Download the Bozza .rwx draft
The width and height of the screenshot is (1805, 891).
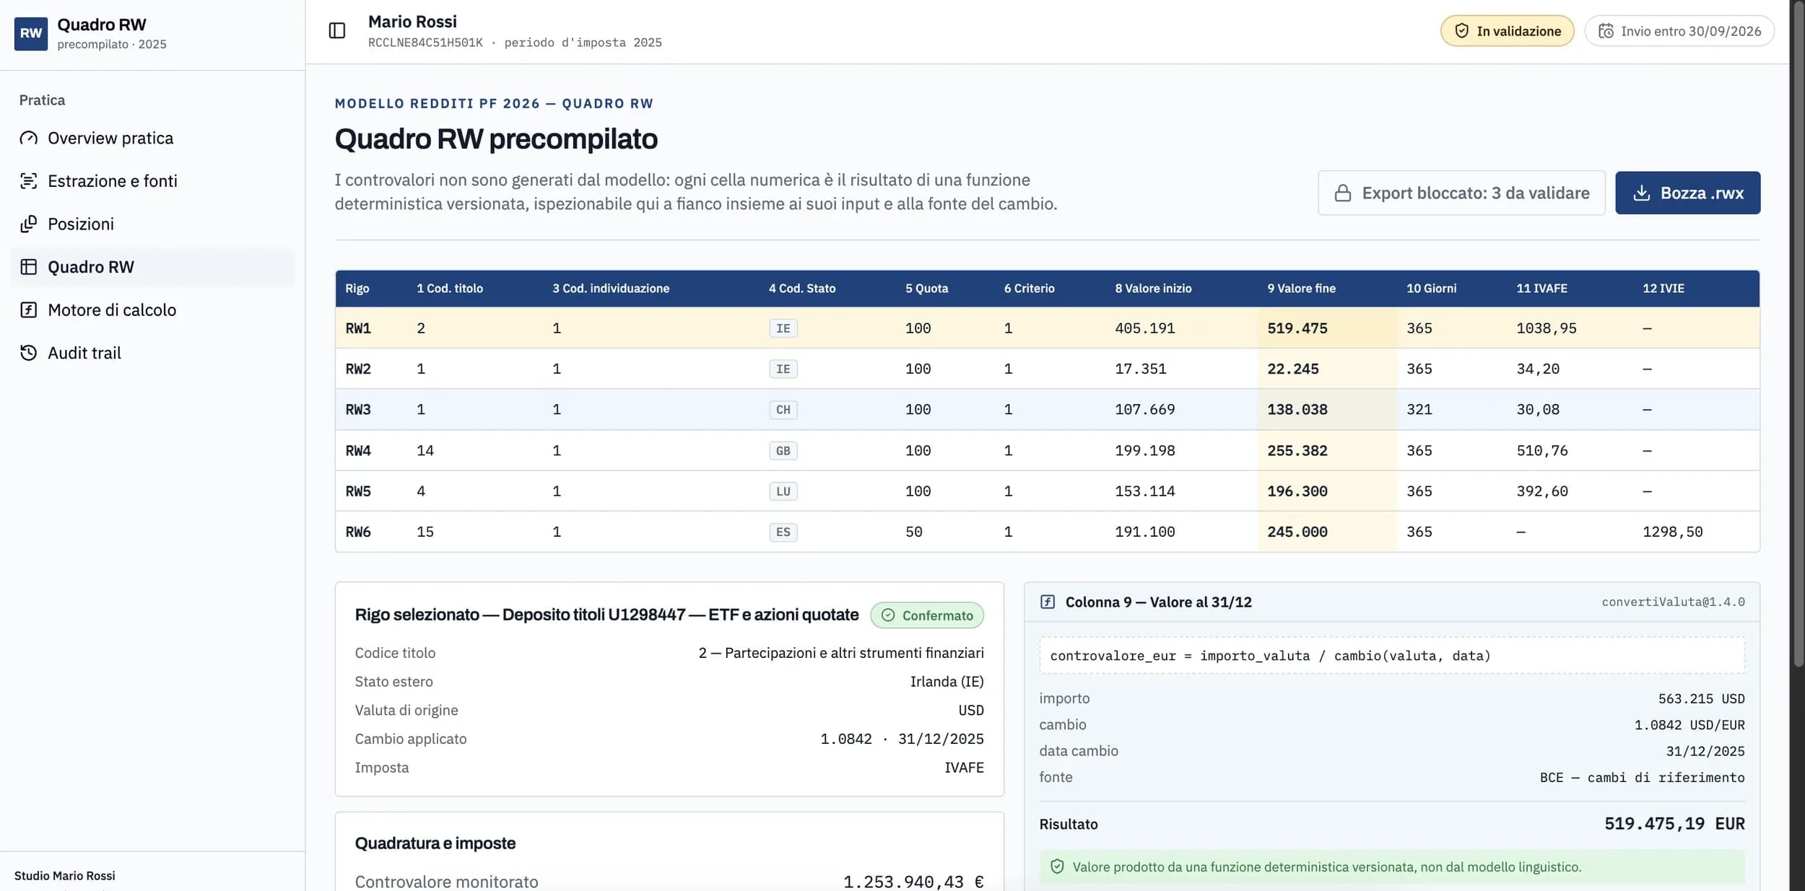click(x=1687, y=193)
